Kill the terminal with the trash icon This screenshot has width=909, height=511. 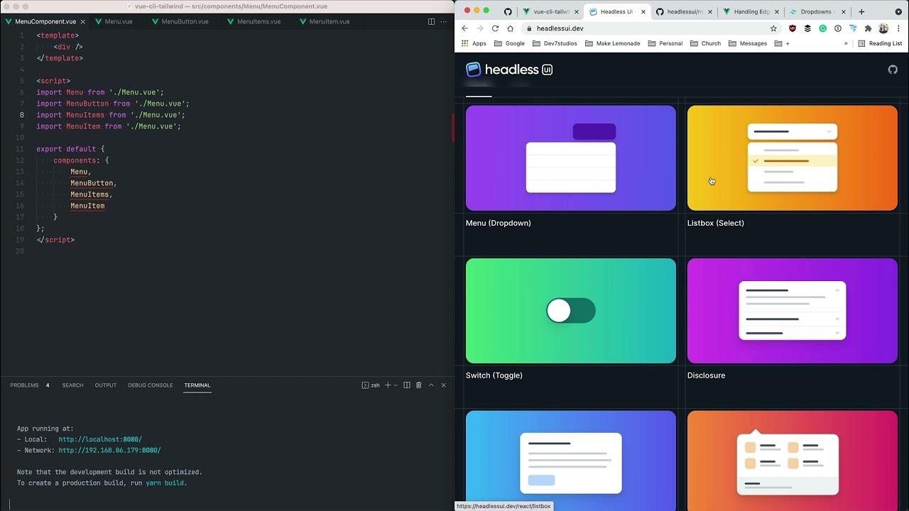point(419,385)
